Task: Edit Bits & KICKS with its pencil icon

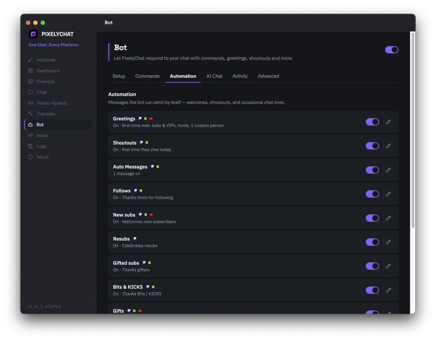Action: pyautogui.click(x=388, y=290)
